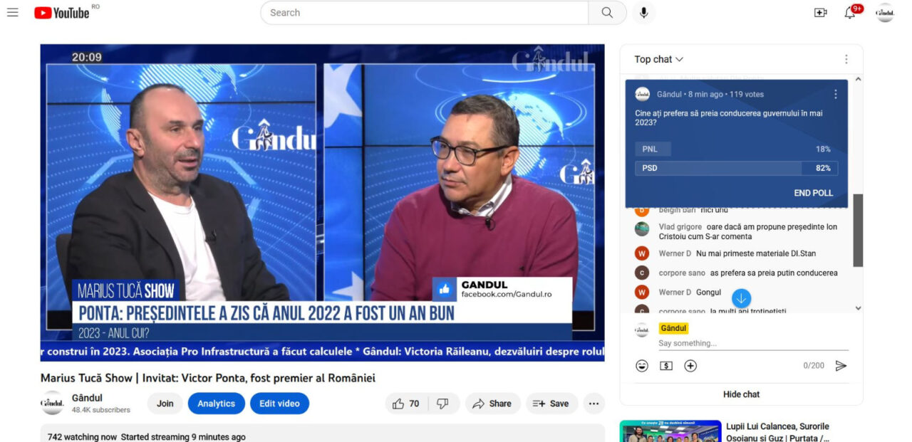Dislike this video
912x442 pixels.
pyautogui.click(x=443, y=404)
